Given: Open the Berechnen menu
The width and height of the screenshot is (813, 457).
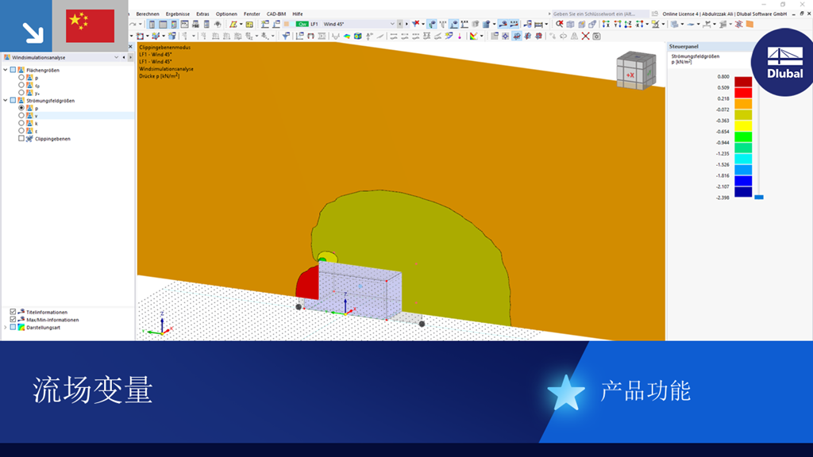Looking at the screenshot, I should coord(148,14).
